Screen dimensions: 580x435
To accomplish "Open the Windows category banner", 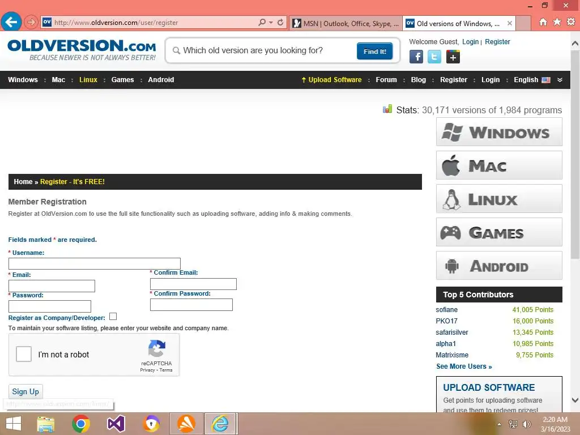I will [499, 131].
